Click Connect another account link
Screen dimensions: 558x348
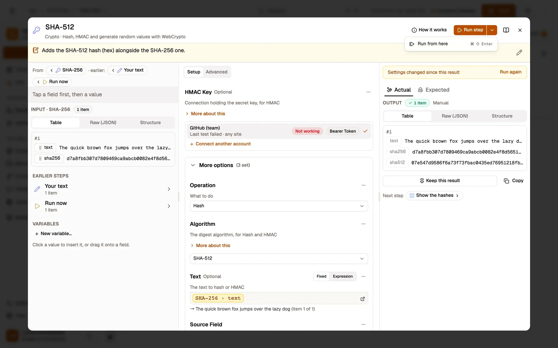point(220,144)
